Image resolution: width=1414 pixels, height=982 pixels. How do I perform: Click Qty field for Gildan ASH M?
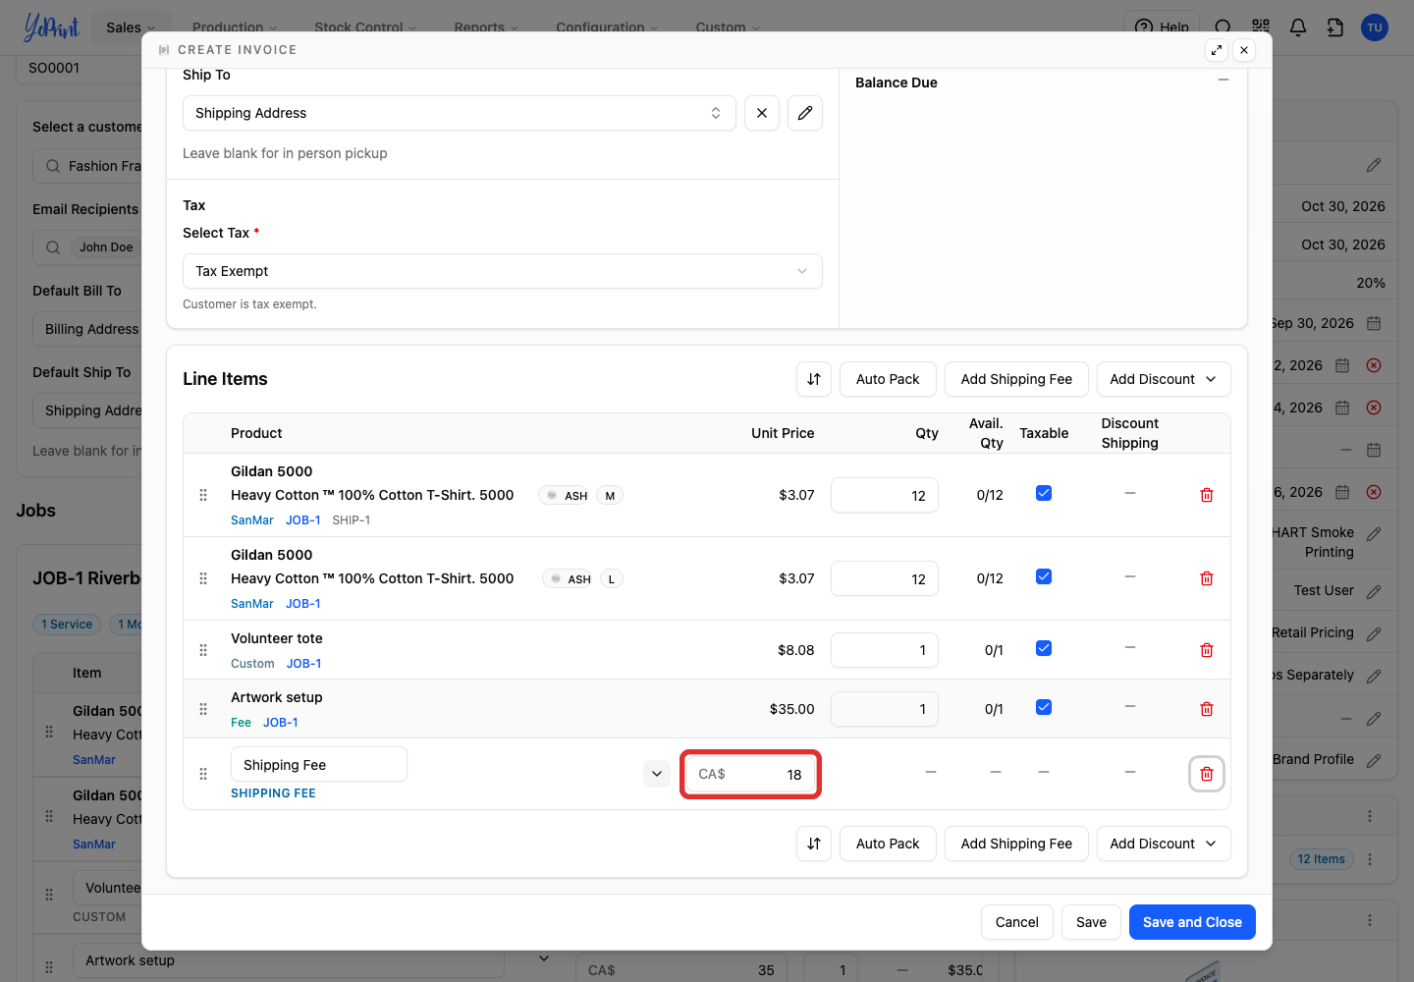pyautogui.click(x=885, y=495)
